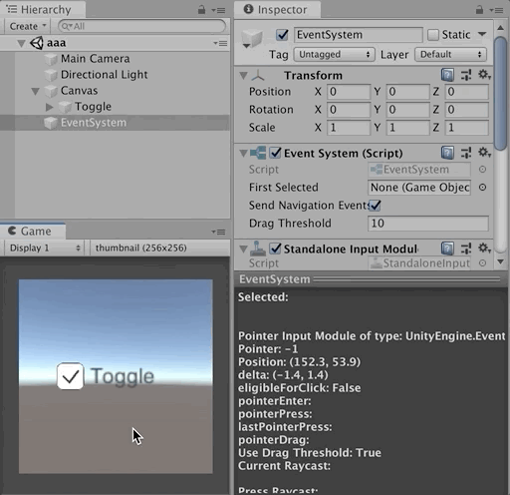Switch to the Inspector tab
This screenshot has height=495, width=510.
coord(278,10)
